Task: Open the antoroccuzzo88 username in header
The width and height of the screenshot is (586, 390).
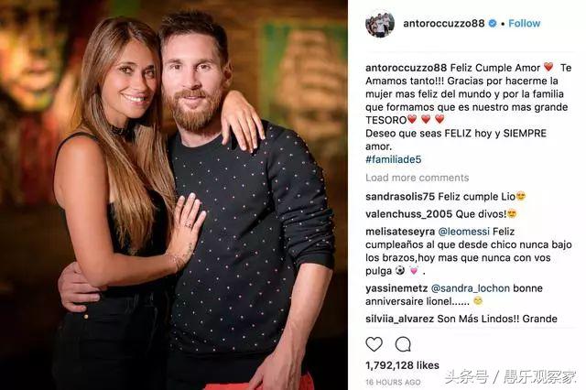Action: click(443, 23)
